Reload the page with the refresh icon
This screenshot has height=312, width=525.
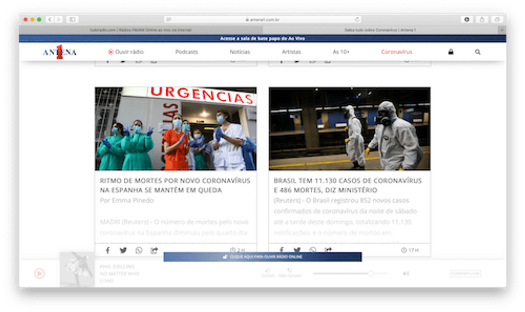(357, 20)
